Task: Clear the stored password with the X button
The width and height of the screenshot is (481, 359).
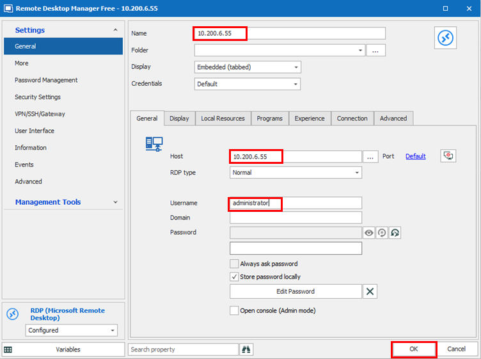Action: [x=370, y=291]
